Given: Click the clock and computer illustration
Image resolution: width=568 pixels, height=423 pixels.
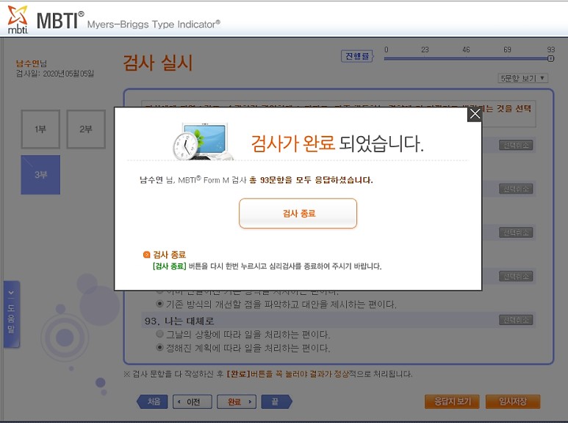Looking at the screenshot, I should 202,141.
